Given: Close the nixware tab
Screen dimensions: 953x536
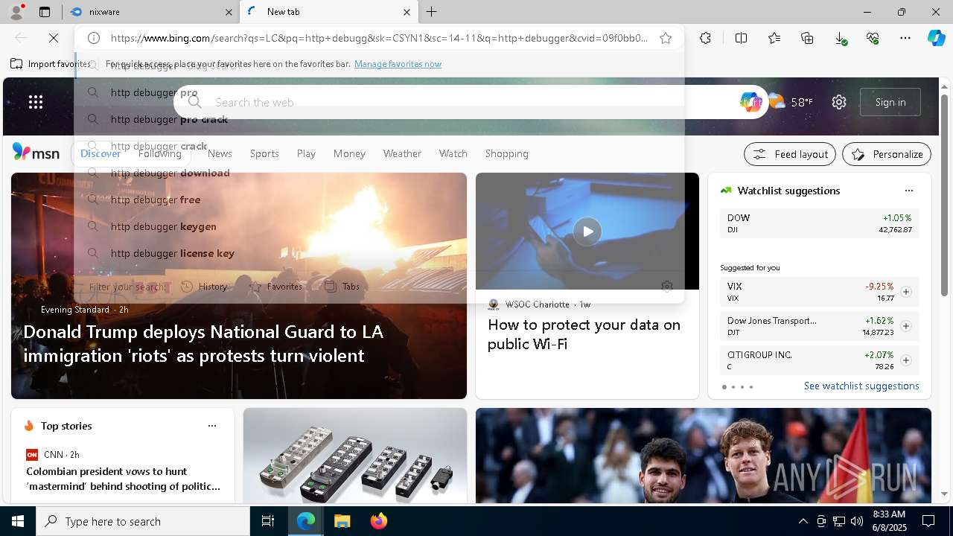Looking at the screenshot, I should point(229,12).
